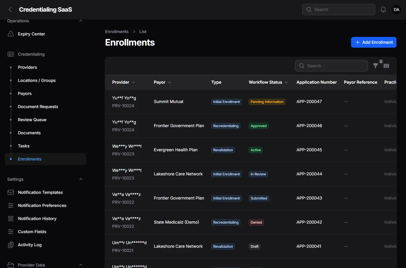406x268 pixels.
Task: Go to the Review Queue page
Action: 32,120
